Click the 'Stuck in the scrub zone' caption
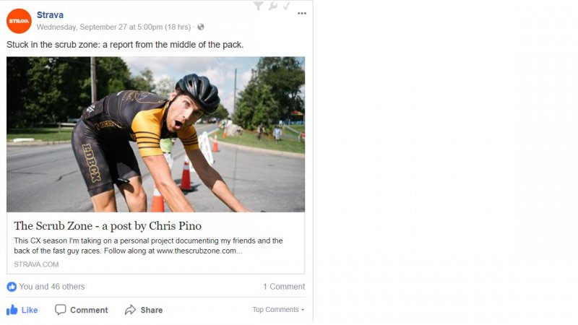Screen dimensions: 578x325 click(125, 45)
